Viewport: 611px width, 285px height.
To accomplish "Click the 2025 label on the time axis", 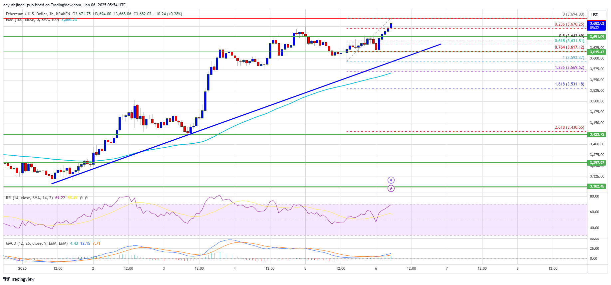I will 22,268.
